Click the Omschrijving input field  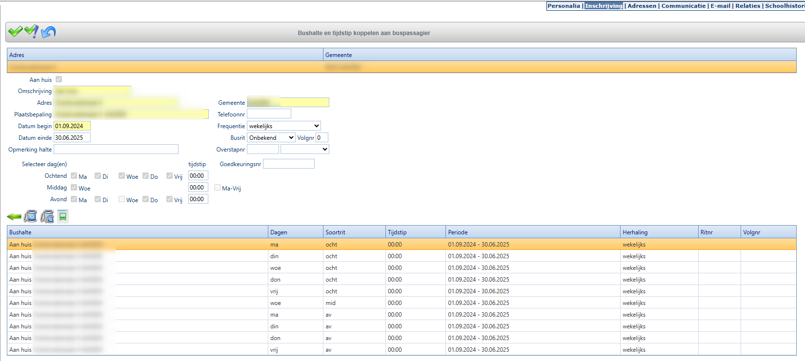click(x=92, y=91)
